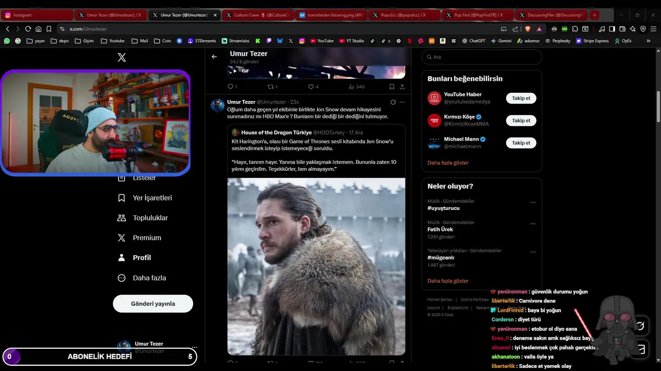Open Grok icon on Umur Tezer's tweet

coord(393,102)
